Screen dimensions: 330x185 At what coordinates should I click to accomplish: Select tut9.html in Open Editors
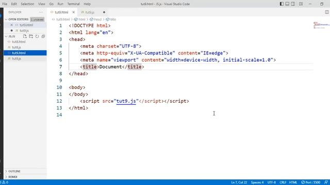point(26,25)
